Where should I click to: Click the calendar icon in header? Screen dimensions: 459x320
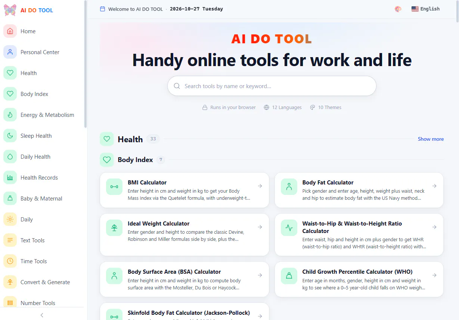click(x=102, y=9)
